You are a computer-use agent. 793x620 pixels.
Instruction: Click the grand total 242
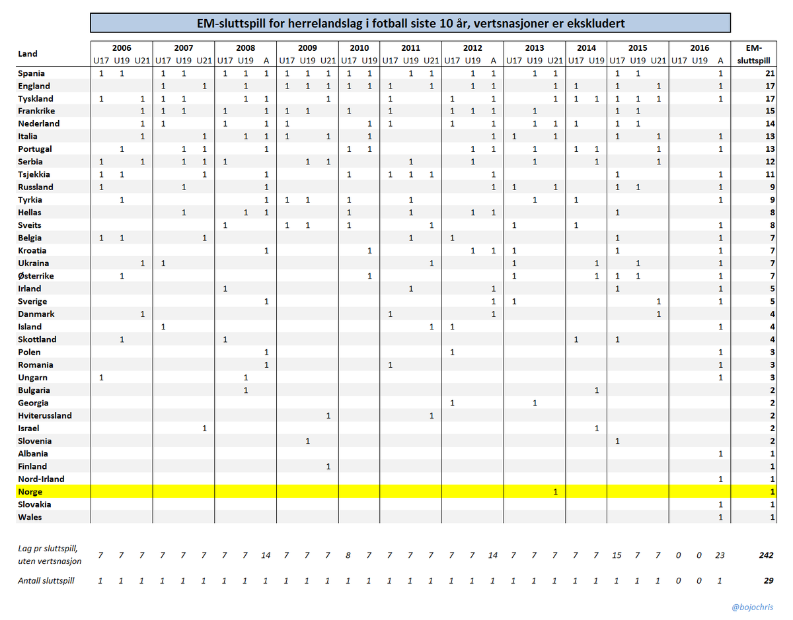coord(767,555)
